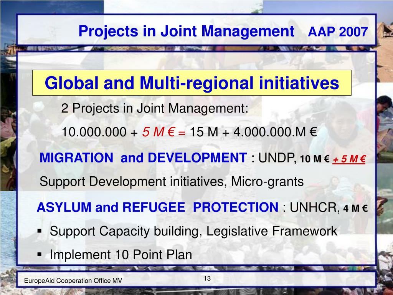The height and width of the screenshot is (295, 393).
Task: Select the 'Global and Multi-regional initiatives' heading box
Action: coord(192,83)
